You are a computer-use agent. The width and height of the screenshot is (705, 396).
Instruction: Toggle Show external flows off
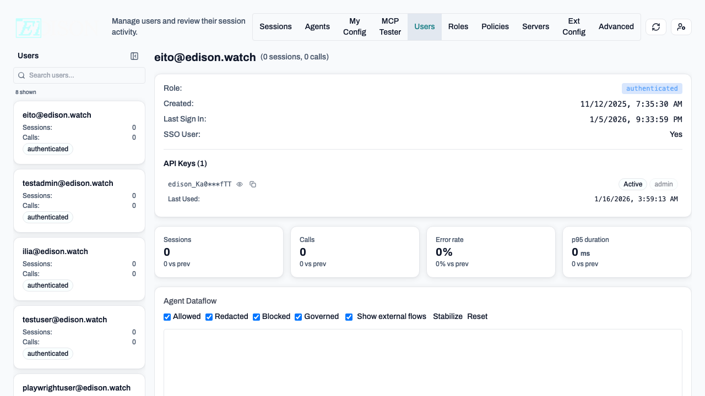349,317
